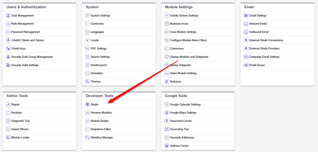
Task: Click the Locale arrow icon
Action: (x=87, y=40)
